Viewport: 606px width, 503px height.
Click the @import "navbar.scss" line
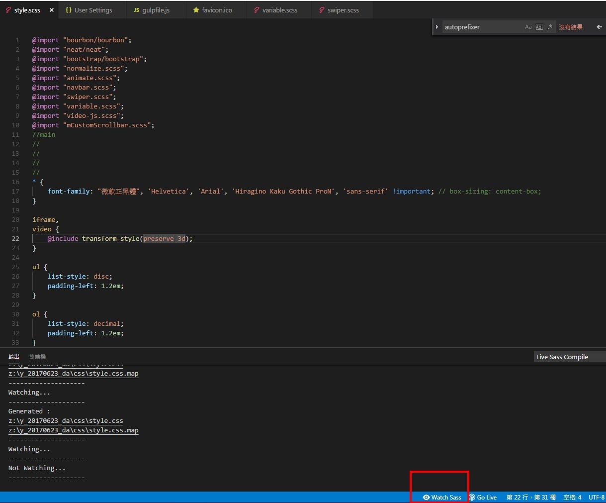point(74,88)
